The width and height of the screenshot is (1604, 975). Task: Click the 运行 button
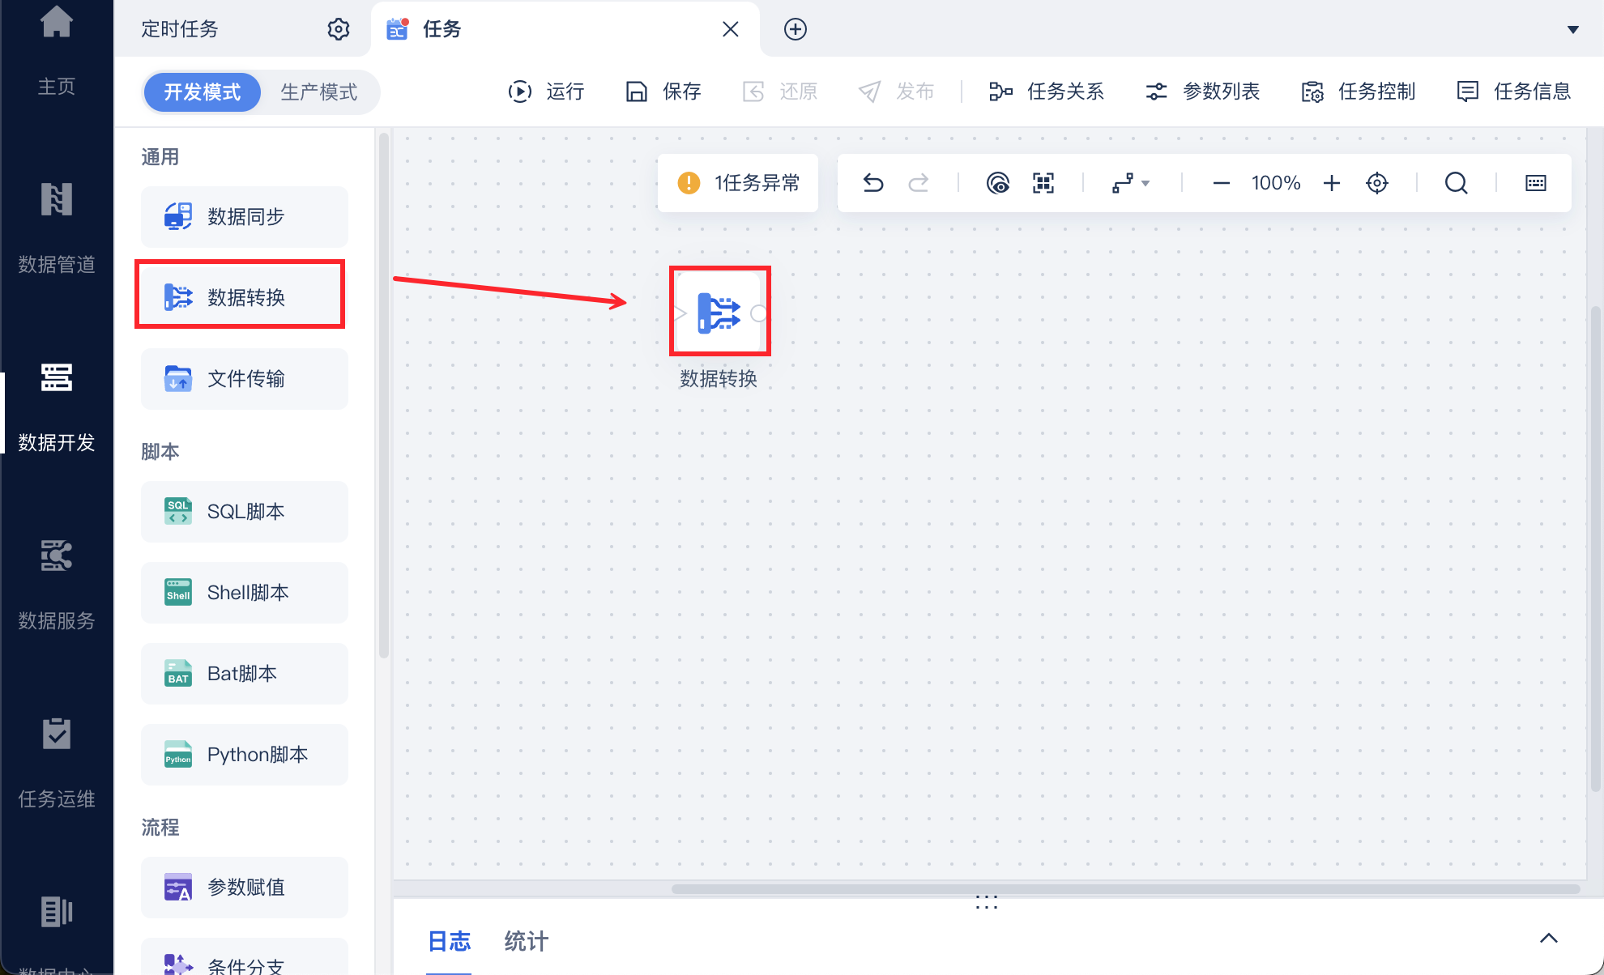pyautogui.click(x=547, y=92)
